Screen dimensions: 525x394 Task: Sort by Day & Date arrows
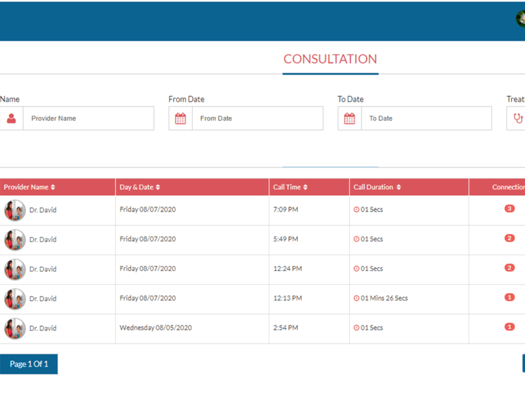[x=158, y=188]
